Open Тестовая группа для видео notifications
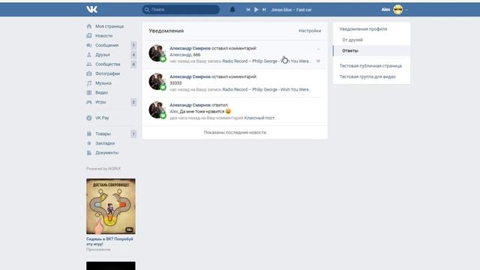The height and width of the screenshot is (270, 480). [x=367, y=76]
